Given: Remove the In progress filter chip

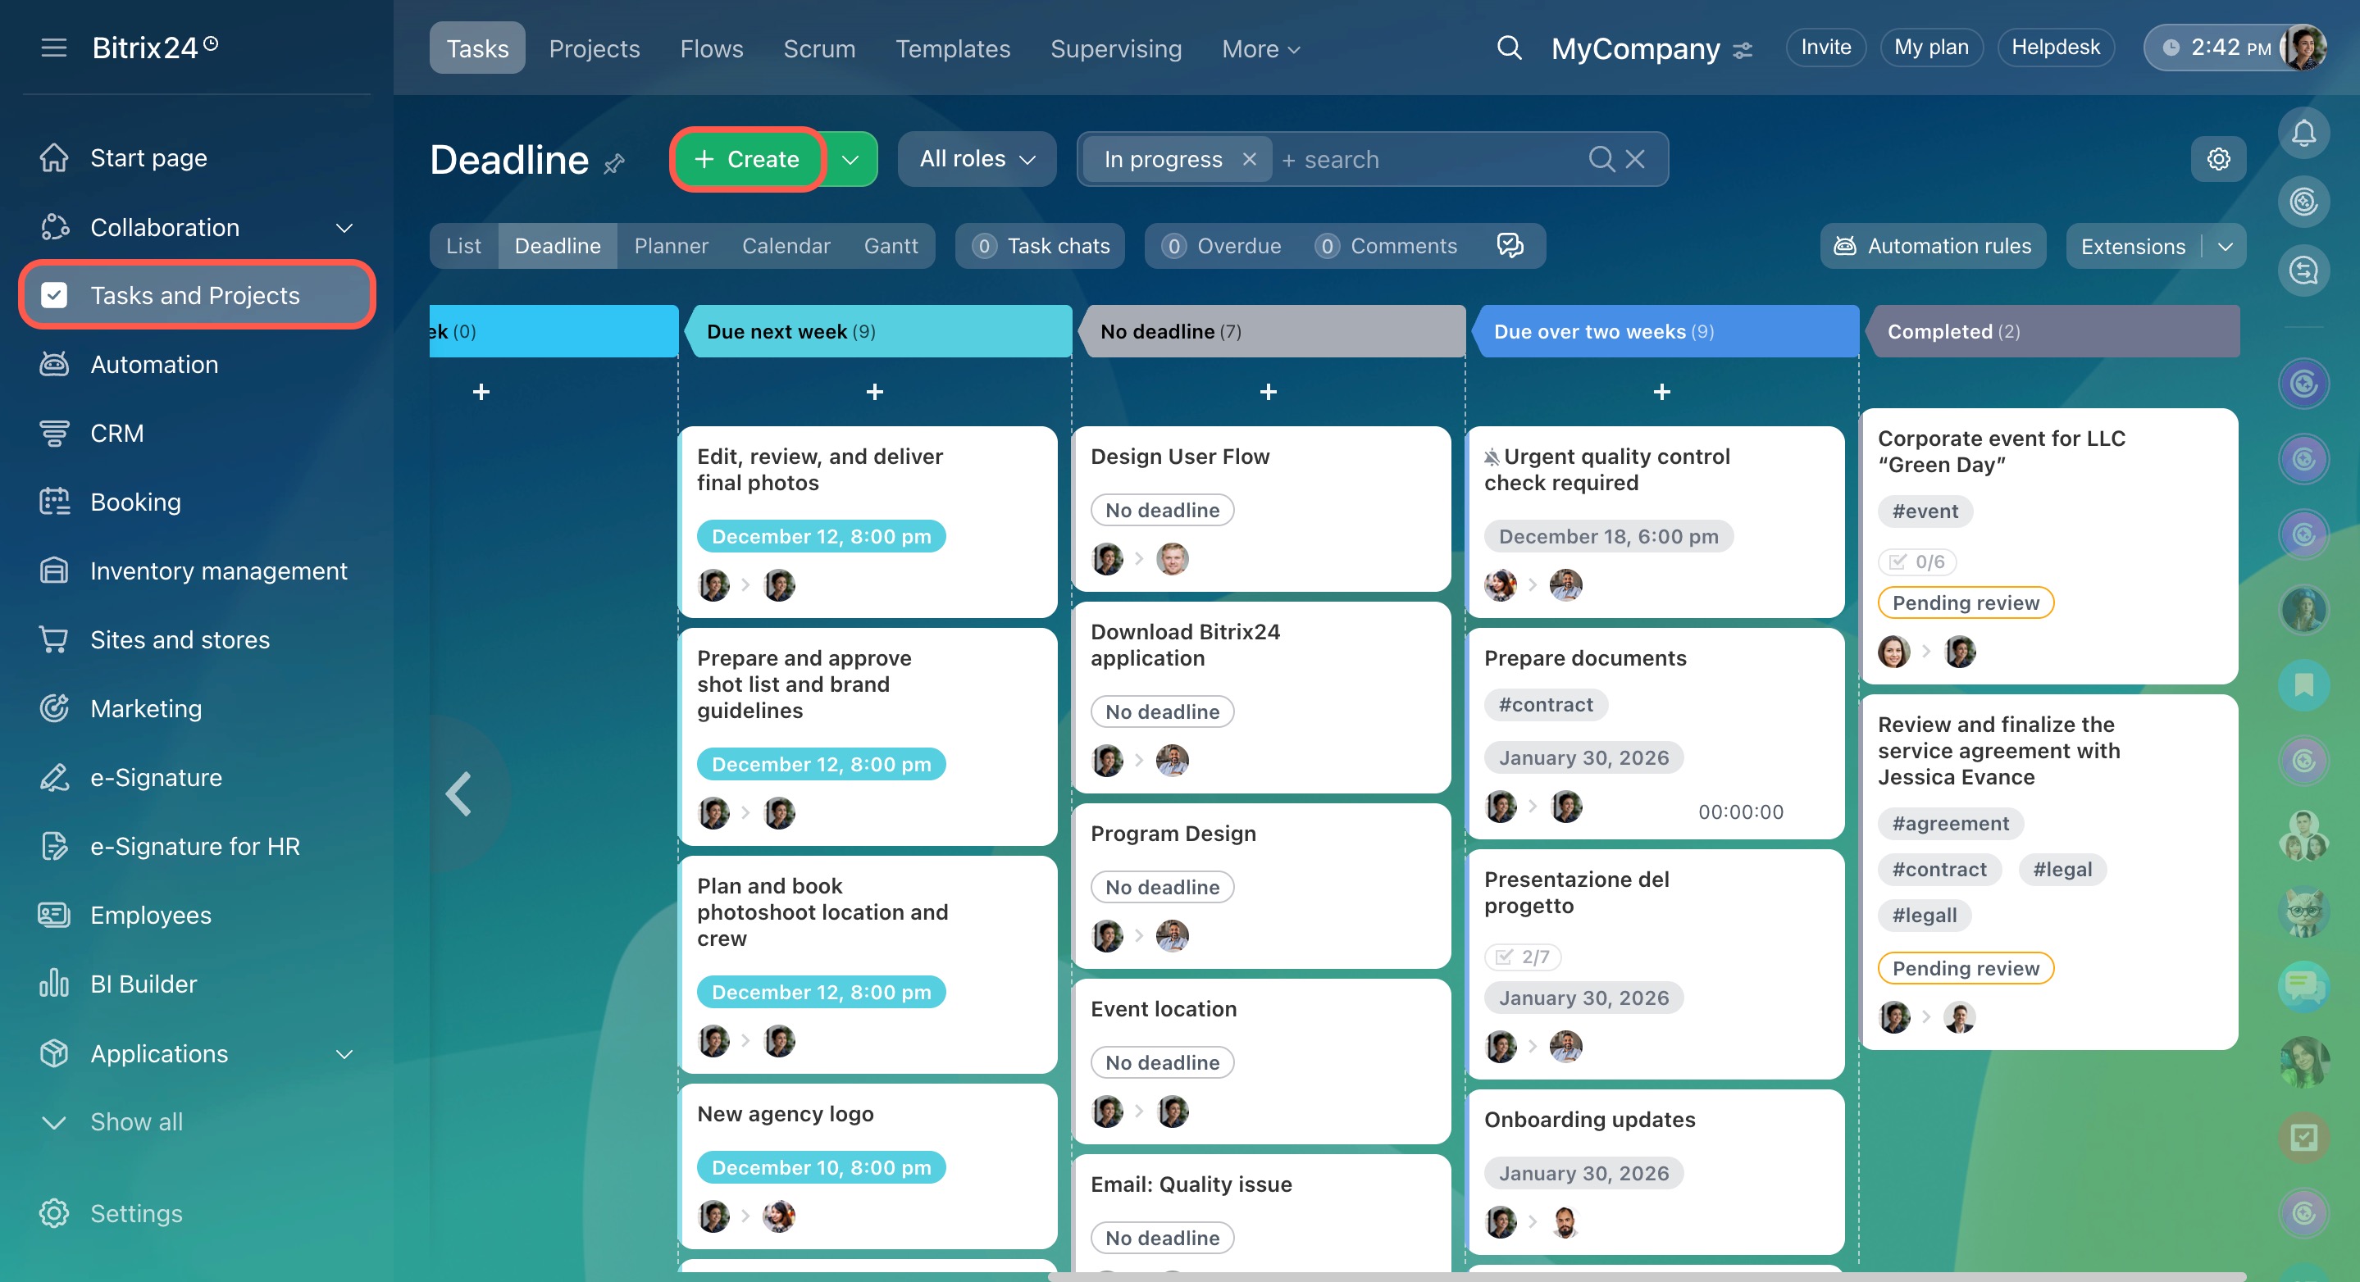Looking at the screenshot, I should click(1249, 159).
